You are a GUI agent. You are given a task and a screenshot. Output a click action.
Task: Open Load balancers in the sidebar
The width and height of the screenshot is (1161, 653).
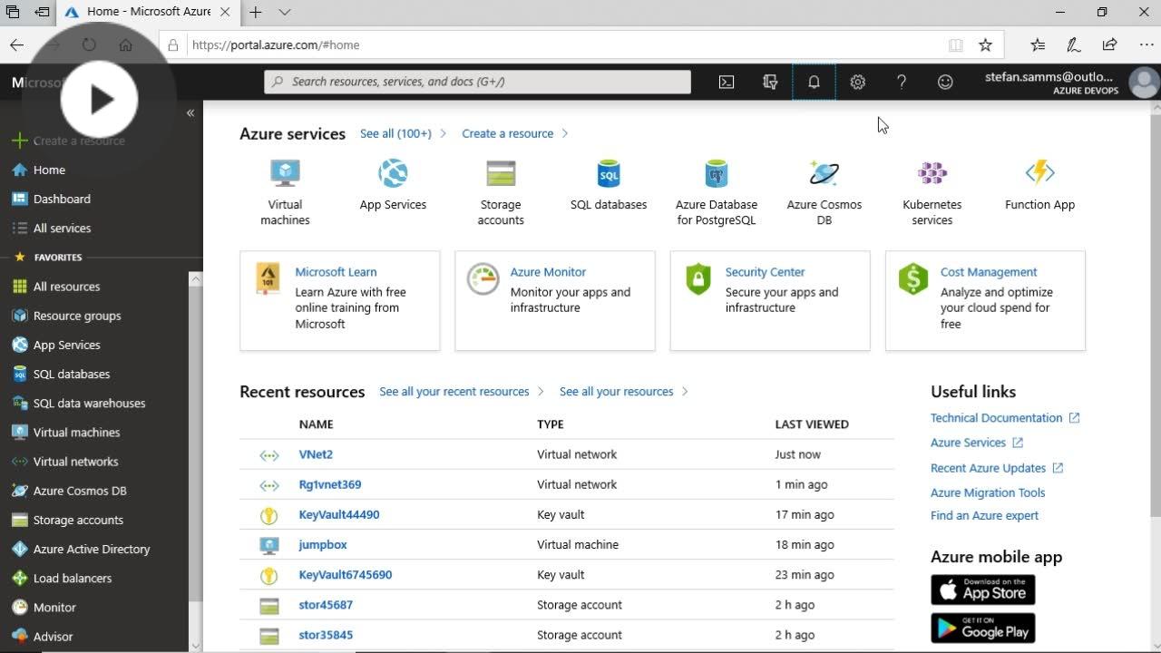point(73,578)
